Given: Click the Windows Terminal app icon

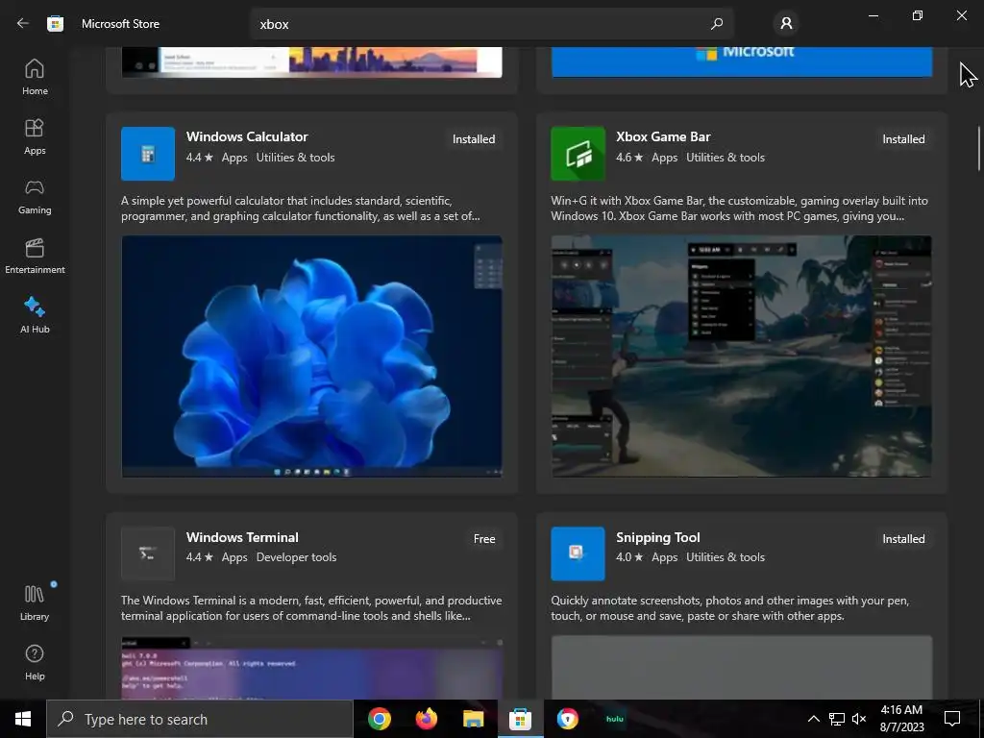Looking at the screenshot, I should point(148,553).
